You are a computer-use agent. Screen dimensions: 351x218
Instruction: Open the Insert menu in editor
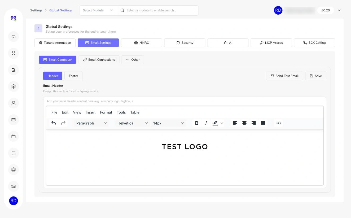(x=91, y=112)
